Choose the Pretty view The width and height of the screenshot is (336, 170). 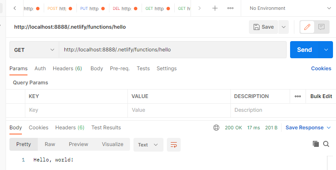point(24,144)
